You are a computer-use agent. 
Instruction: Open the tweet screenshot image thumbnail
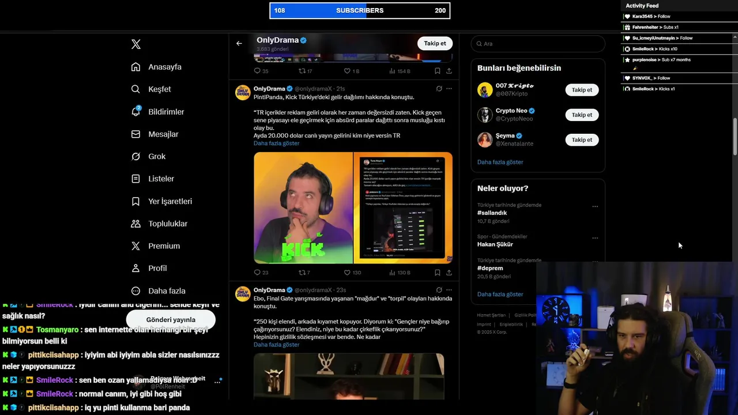[403, 207]
